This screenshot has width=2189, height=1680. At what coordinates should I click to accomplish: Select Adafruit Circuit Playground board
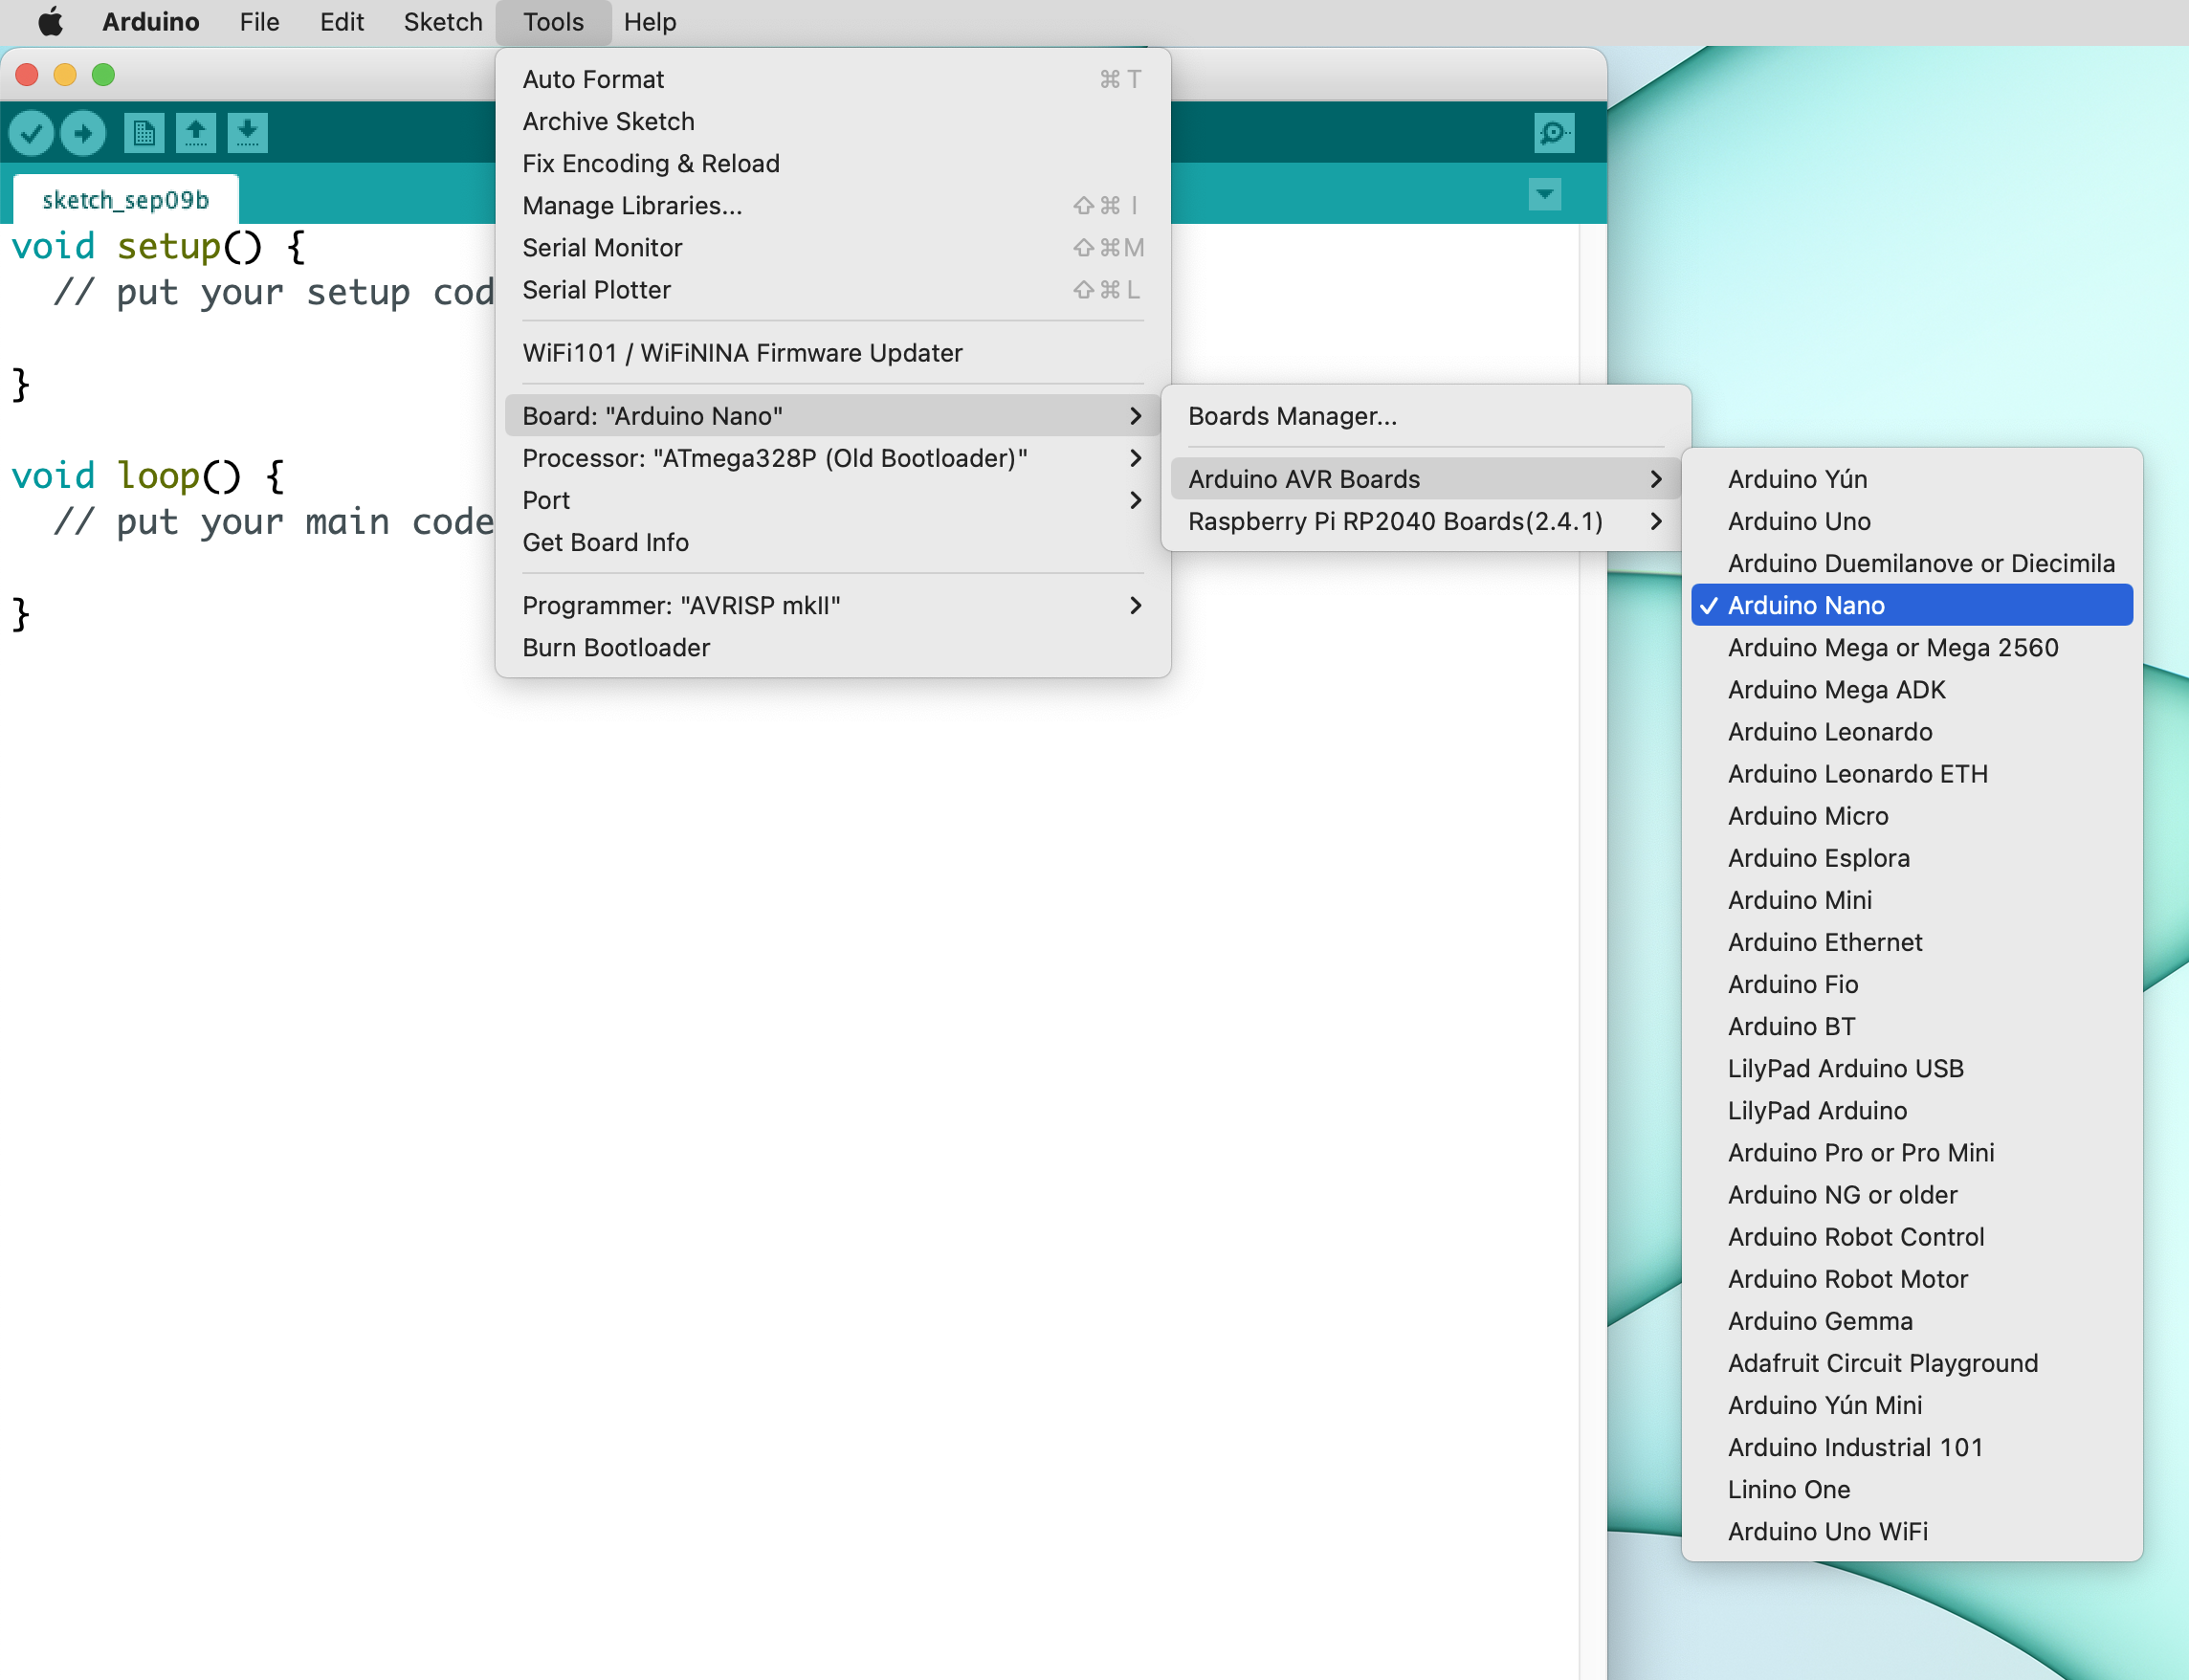tap(1912, 1362)
